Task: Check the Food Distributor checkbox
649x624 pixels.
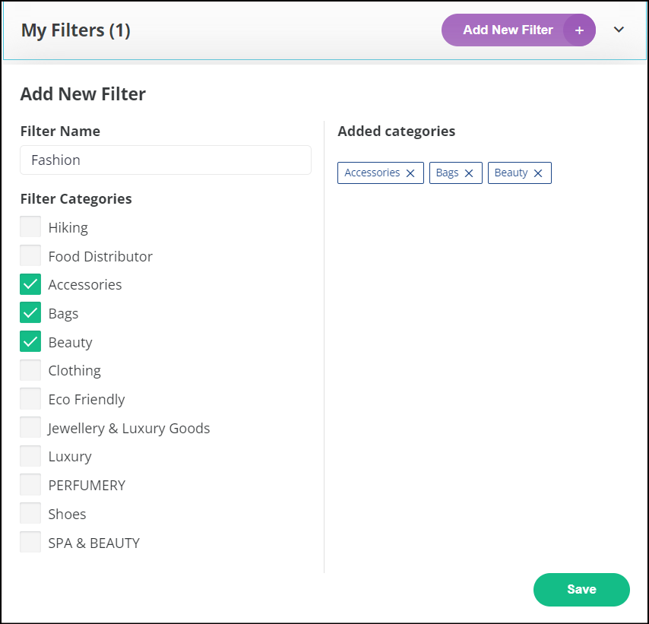Action: coord(30,255)
